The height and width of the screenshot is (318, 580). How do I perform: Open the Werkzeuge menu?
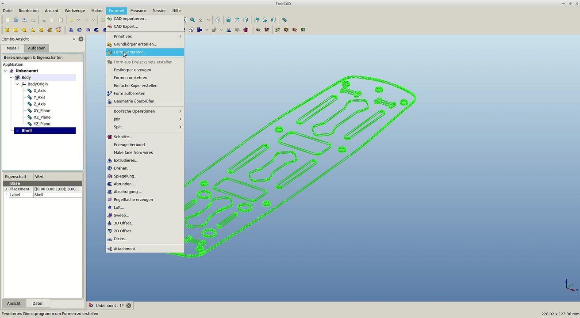(75, 11)
